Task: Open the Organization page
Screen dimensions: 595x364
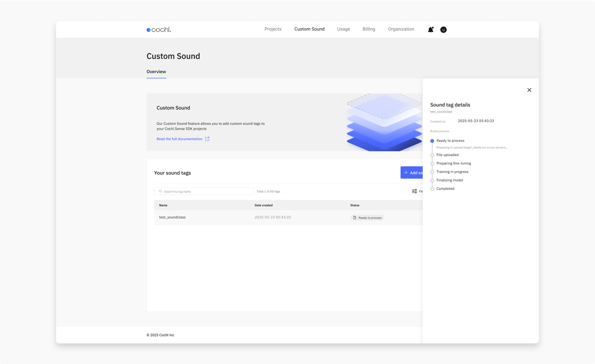Action: [401, 29]
